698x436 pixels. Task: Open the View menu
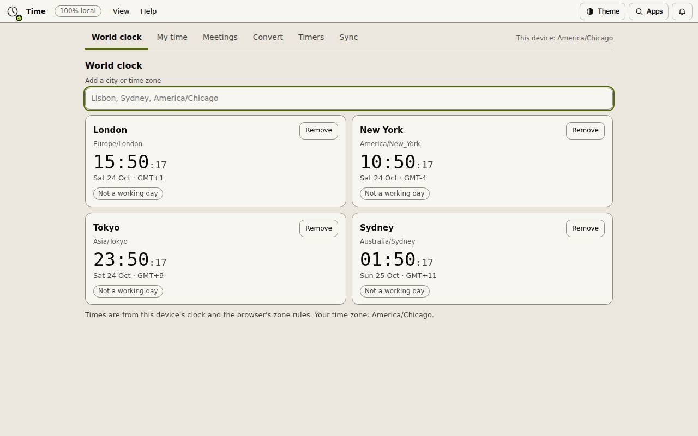coord(121,11)
